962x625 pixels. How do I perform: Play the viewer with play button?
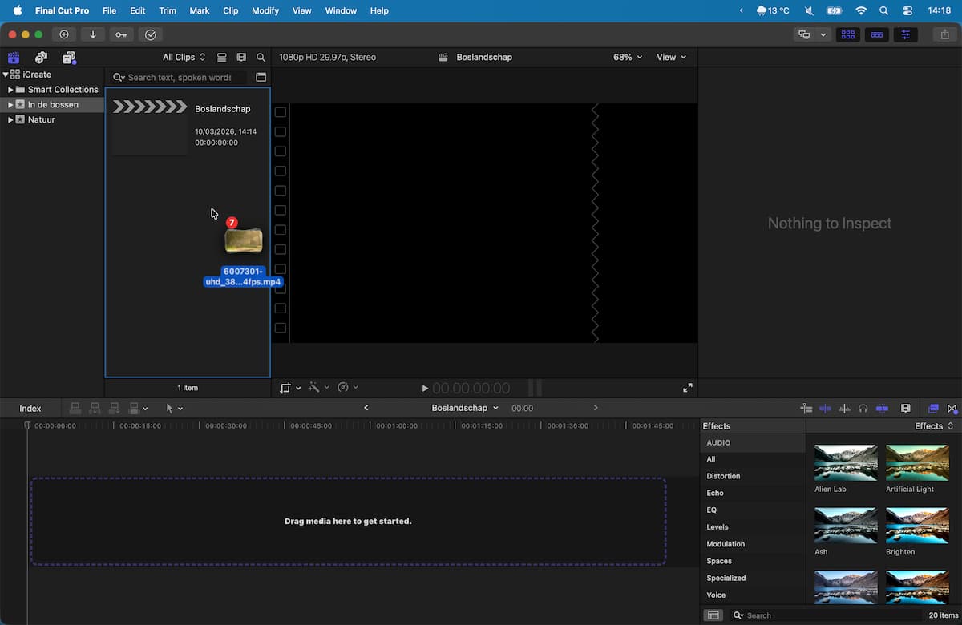425,389
